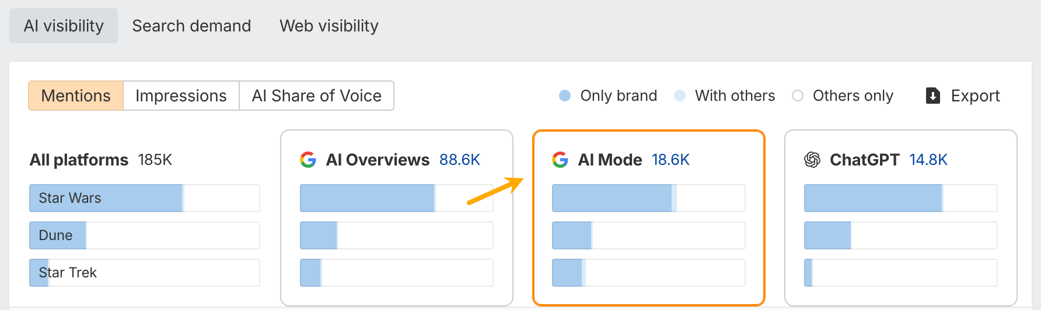Click the Export download icon
This screenshot has width=1041, height=310.
[932, 96]
